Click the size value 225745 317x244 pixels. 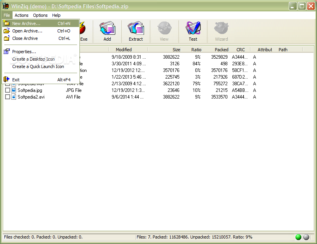tap(172, 77)
